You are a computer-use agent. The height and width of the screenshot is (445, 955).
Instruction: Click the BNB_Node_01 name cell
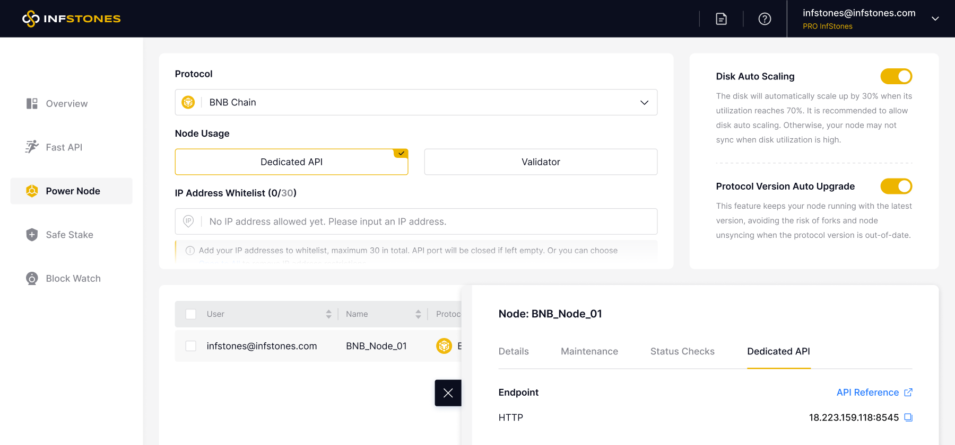pos(376,346)
